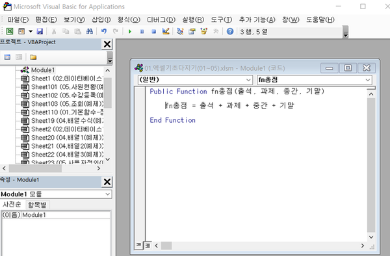
Task: Click the Insert UserForm toolbar icon
Action: coord(21,31)
